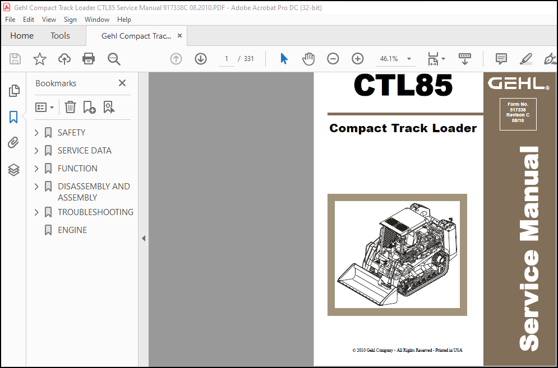558x368 pixels.
Task: Open zoom level dropdown arrow
Action: [409, 59]
